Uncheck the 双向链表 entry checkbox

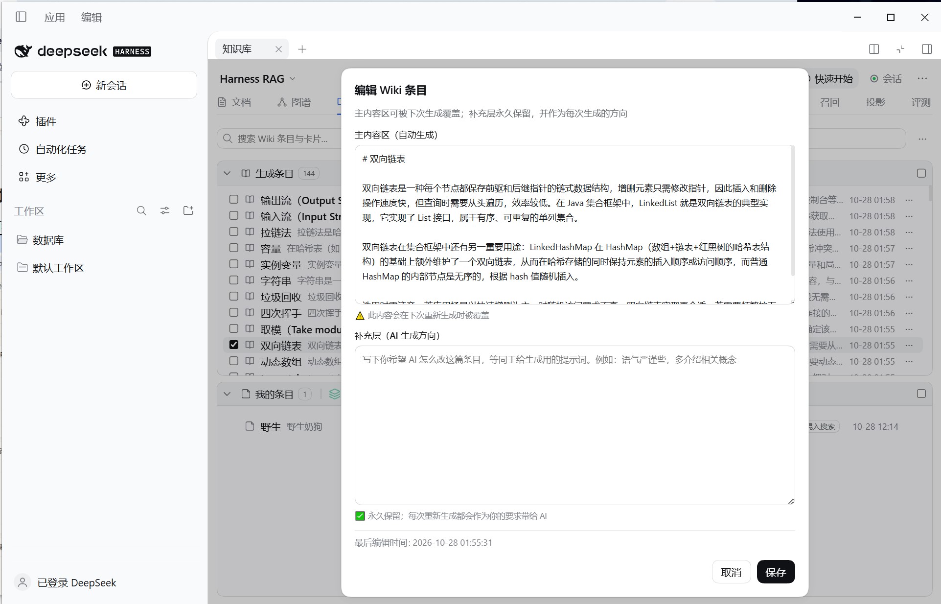tap(234, 345)
